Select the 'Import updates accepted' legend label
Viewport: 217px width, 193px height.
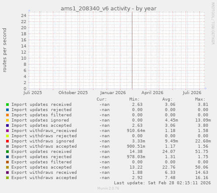(41, 125)
